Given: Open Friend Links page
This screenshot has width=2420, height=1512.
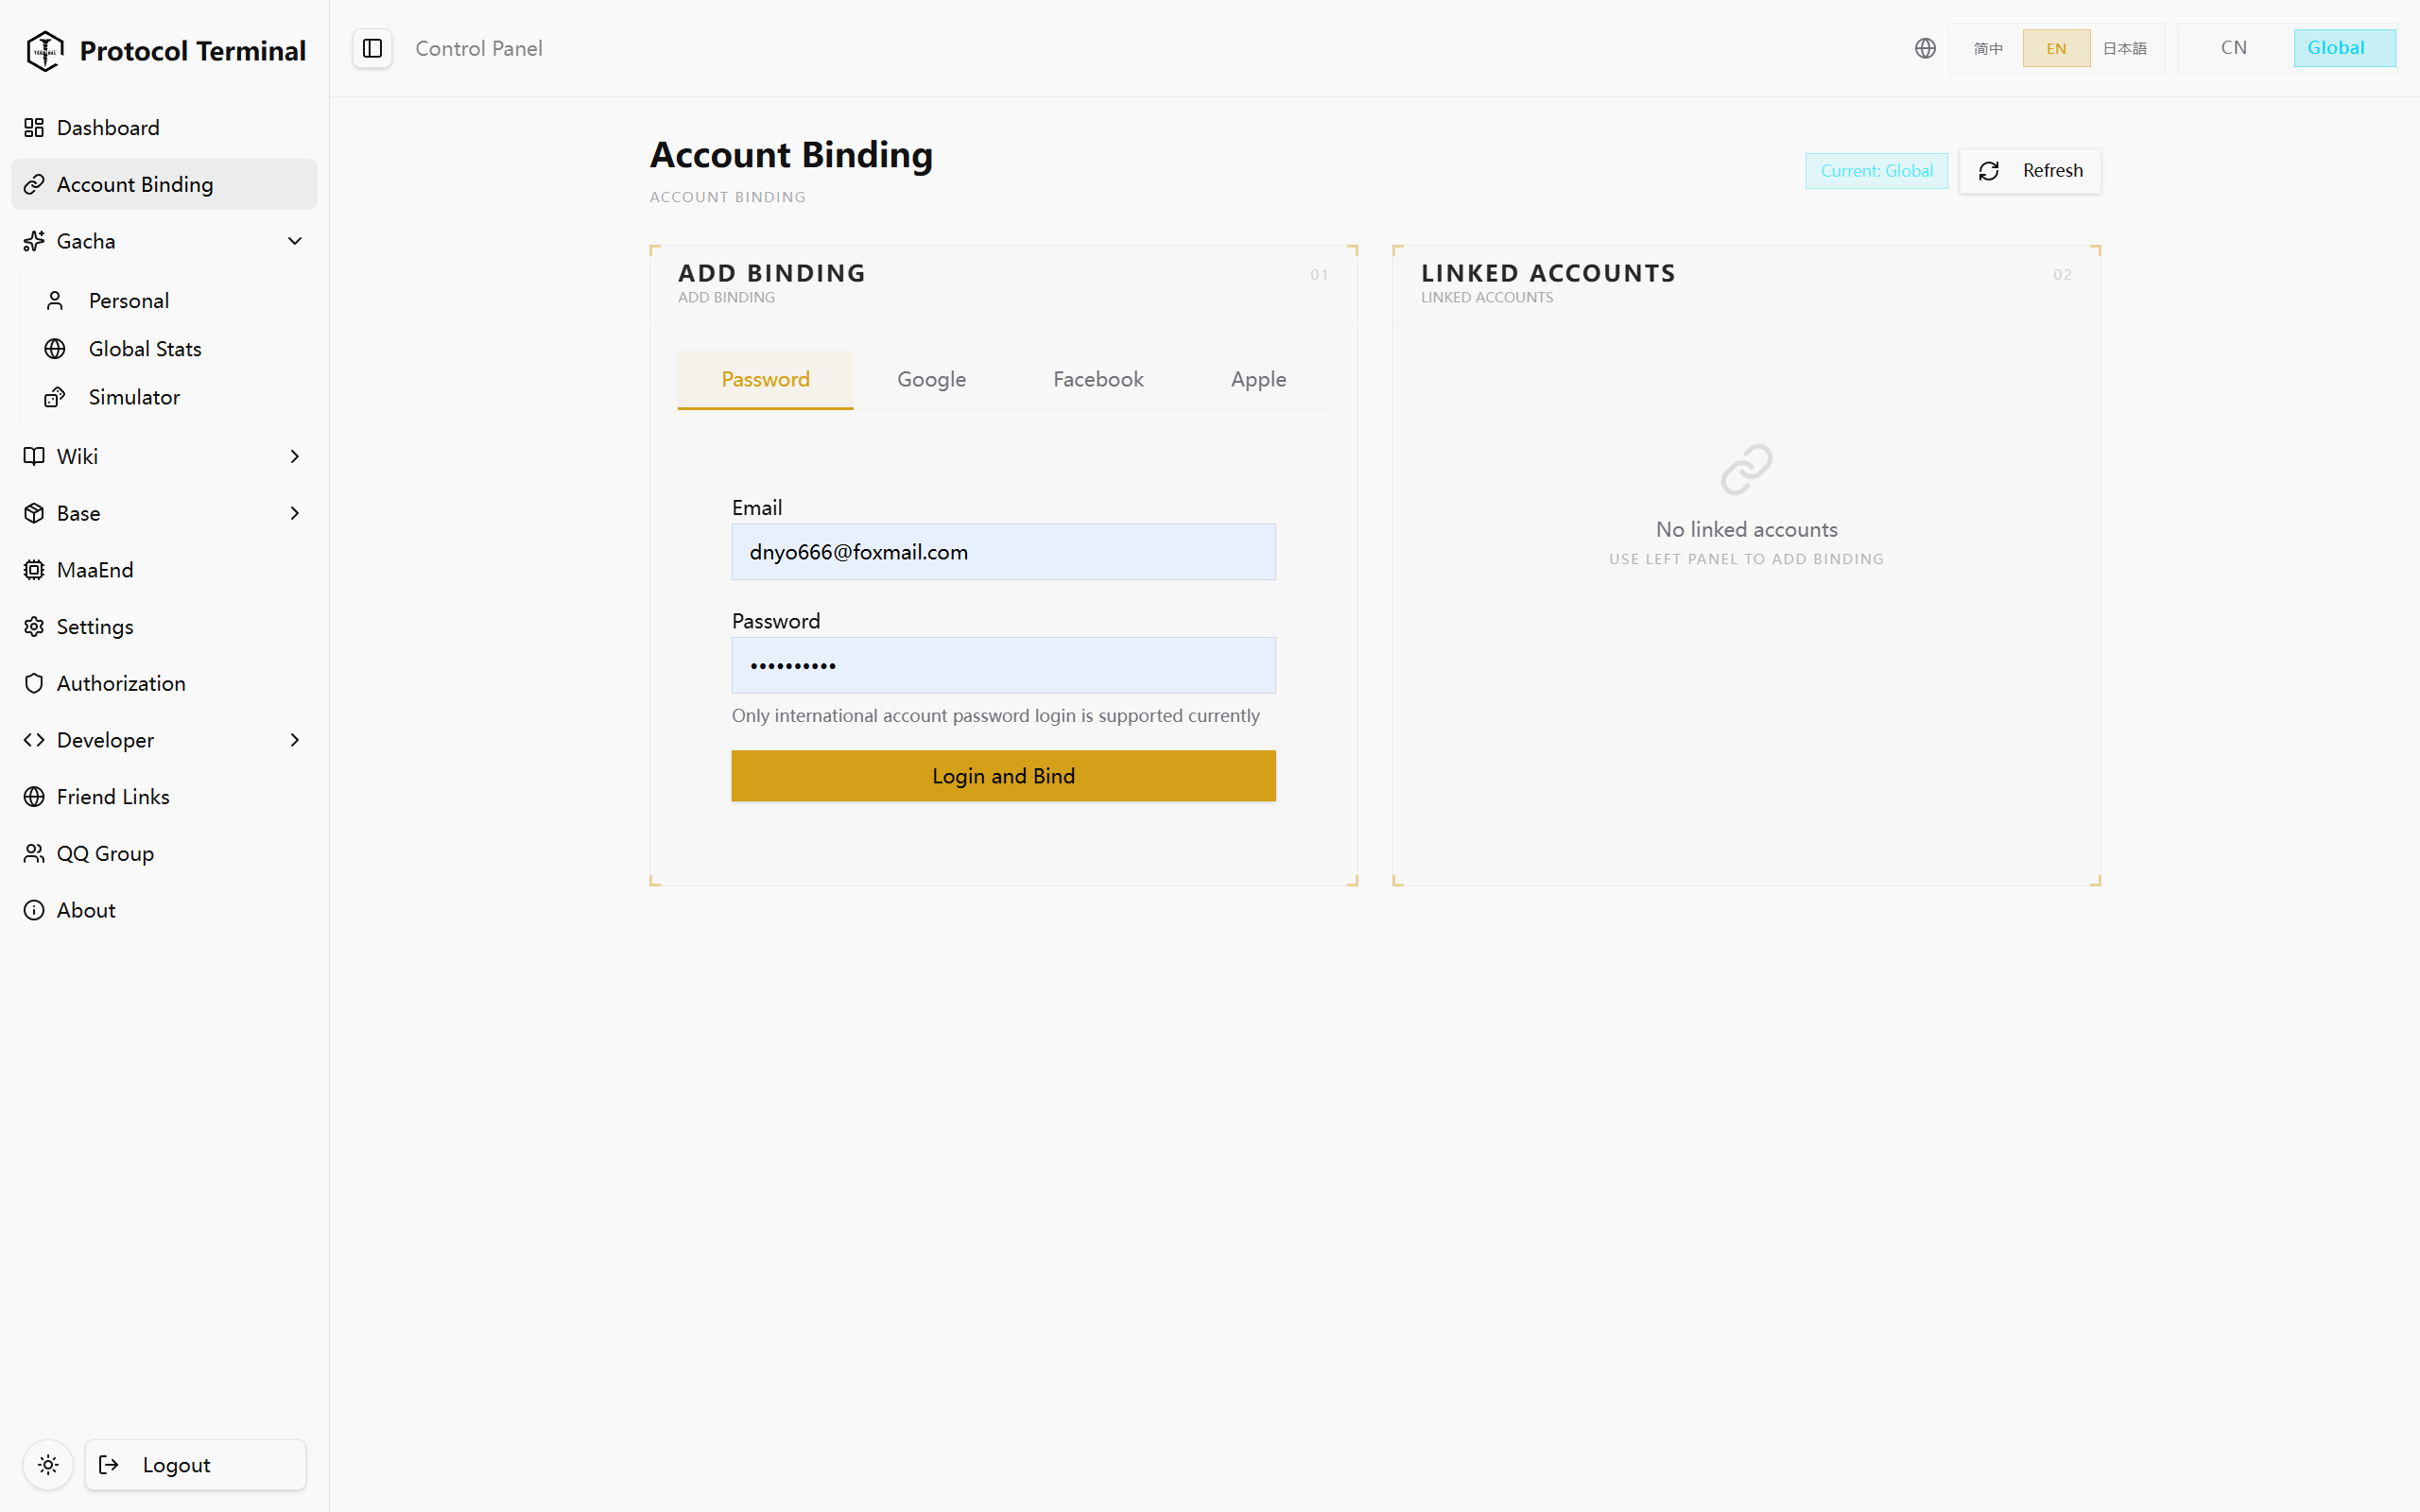Looking at the screenshot, I should pos(164,797).
